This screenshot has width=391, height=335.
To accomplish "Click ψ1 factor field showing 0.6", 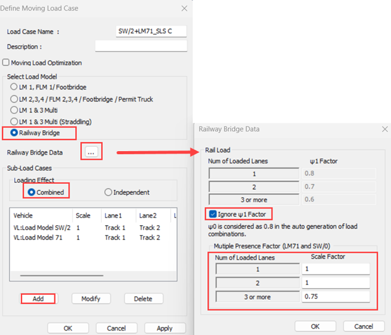I will tap(339, 199).
